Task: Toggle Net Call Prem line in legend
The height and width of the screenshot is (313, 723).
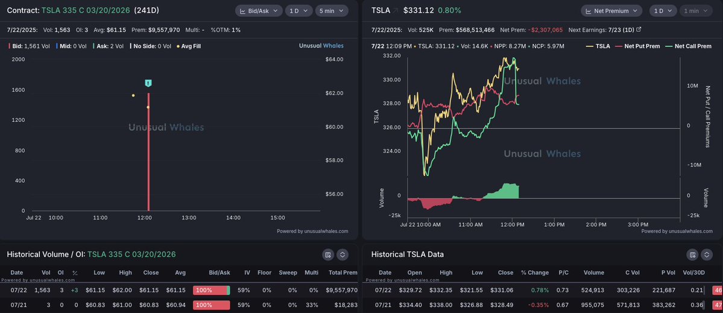Action: [x=689, y=46]
